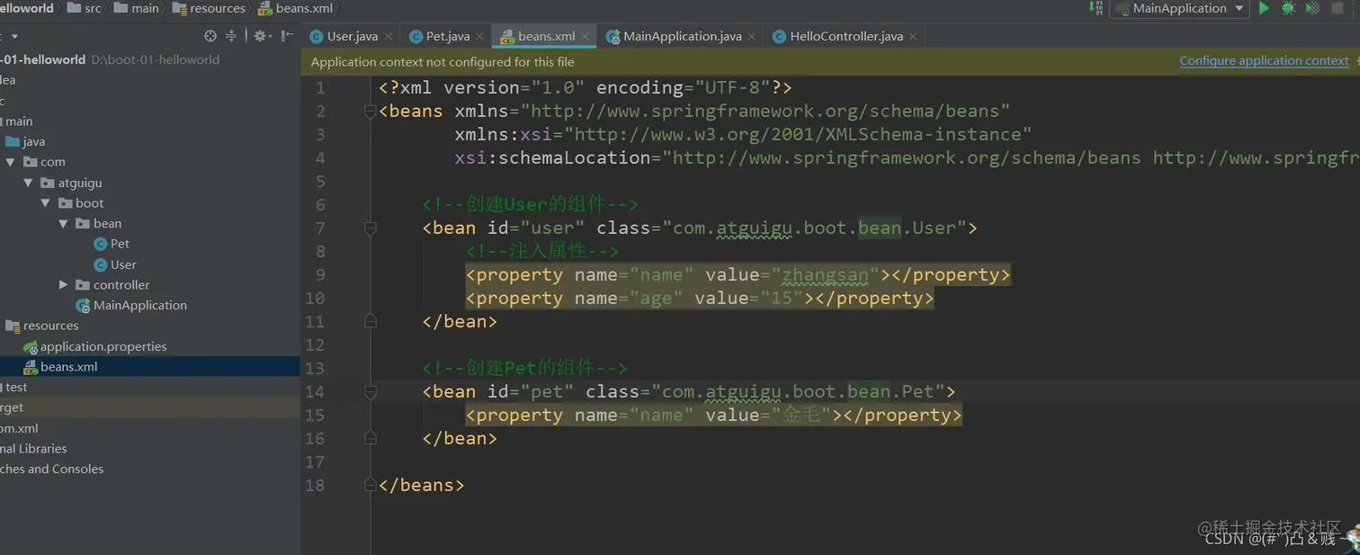The height and width of the screenshot is (555, 1360).
Task: Click the Configure application context link
Action: click(1264, 61)
